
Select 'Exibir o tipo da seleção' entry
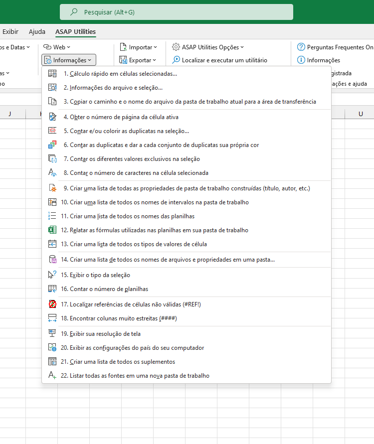pos(187,275)
